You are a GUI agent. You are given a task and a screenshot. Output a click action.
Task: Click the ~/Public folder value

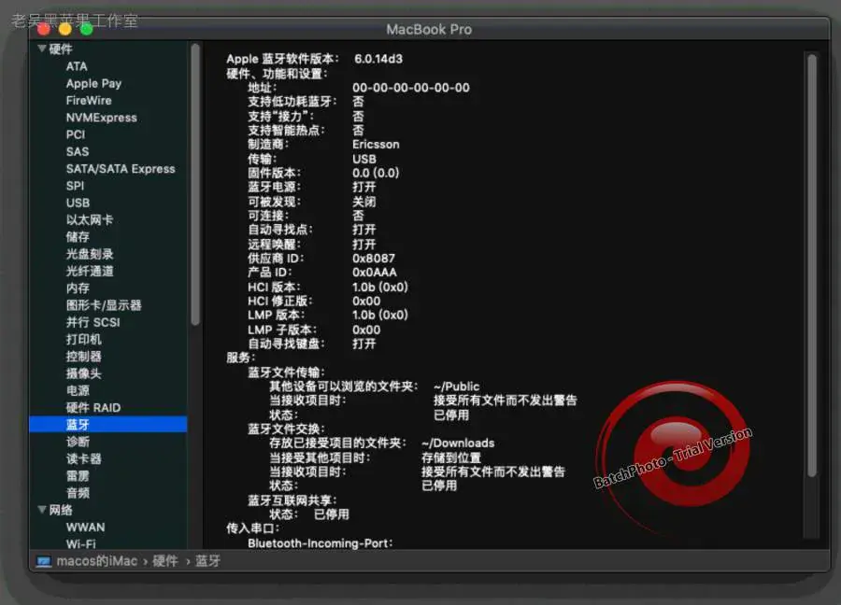tap(456, 387)
